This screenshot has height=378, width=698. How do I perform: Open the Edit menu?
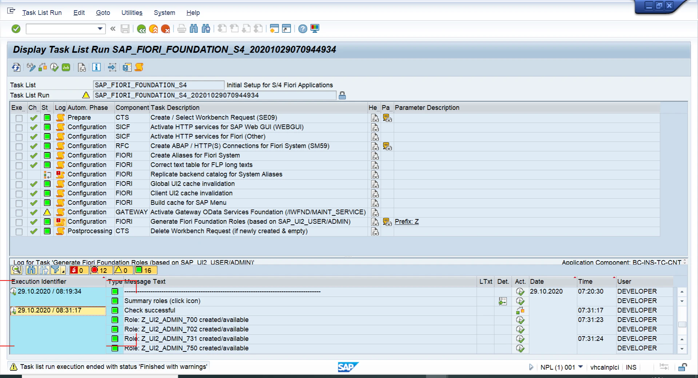[x=79, y=13]
